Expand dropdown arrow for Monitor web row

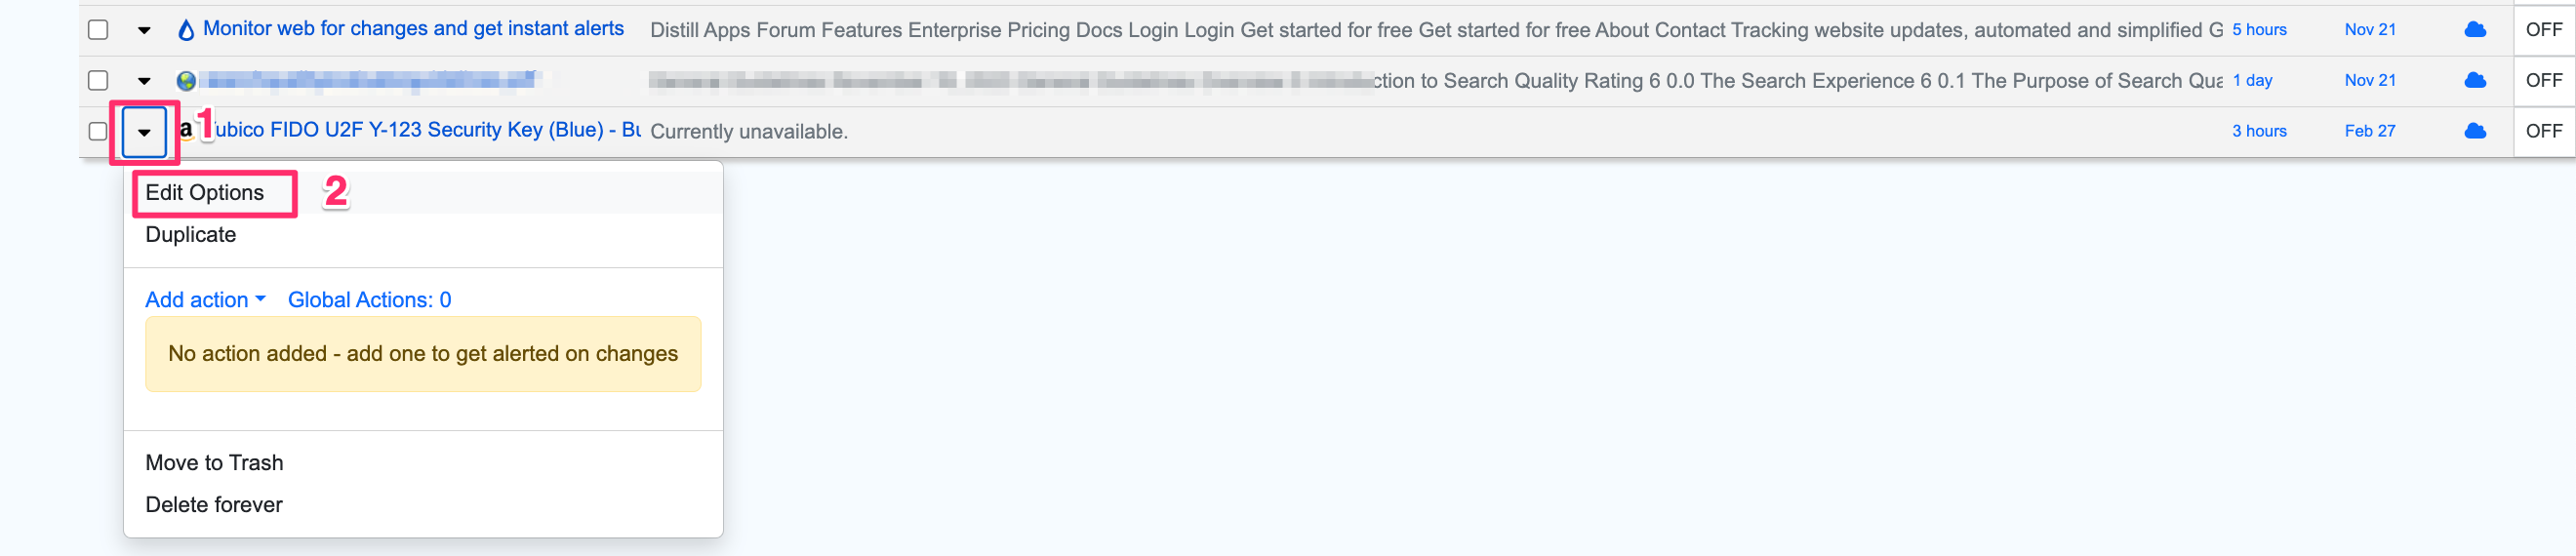[x=144, y=31]
